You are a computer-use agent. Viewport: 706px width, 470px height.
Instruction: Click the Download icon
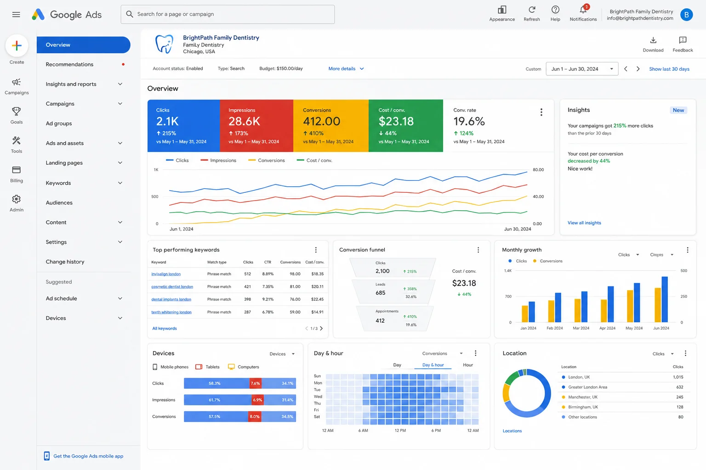(653, 40)
